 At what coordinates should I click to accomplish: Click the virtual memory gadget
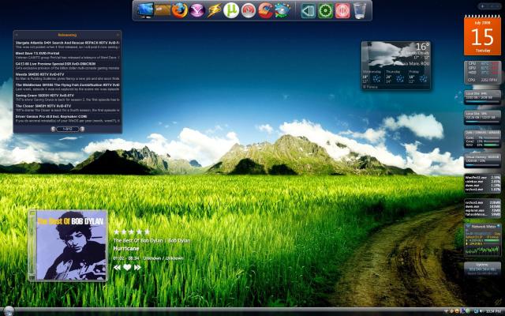[x=482, y=161]
